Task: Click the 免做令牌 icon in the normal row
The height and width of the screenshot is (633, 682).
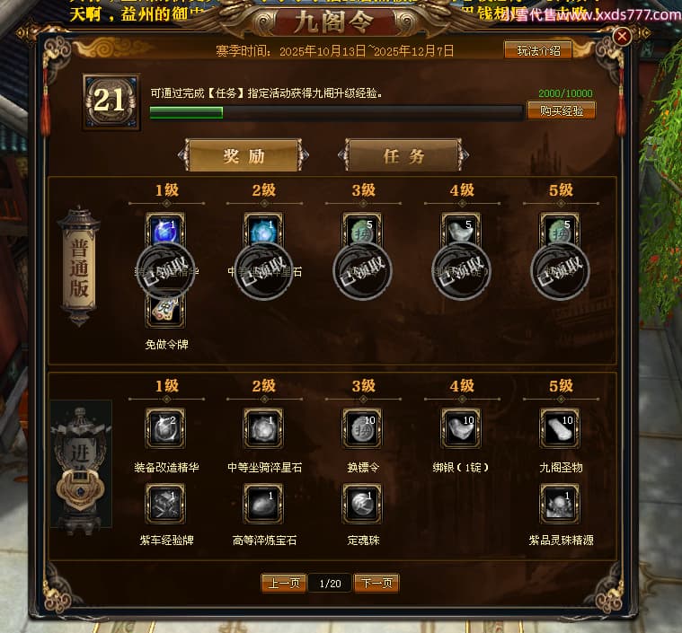Action: [x=165, y=311]
